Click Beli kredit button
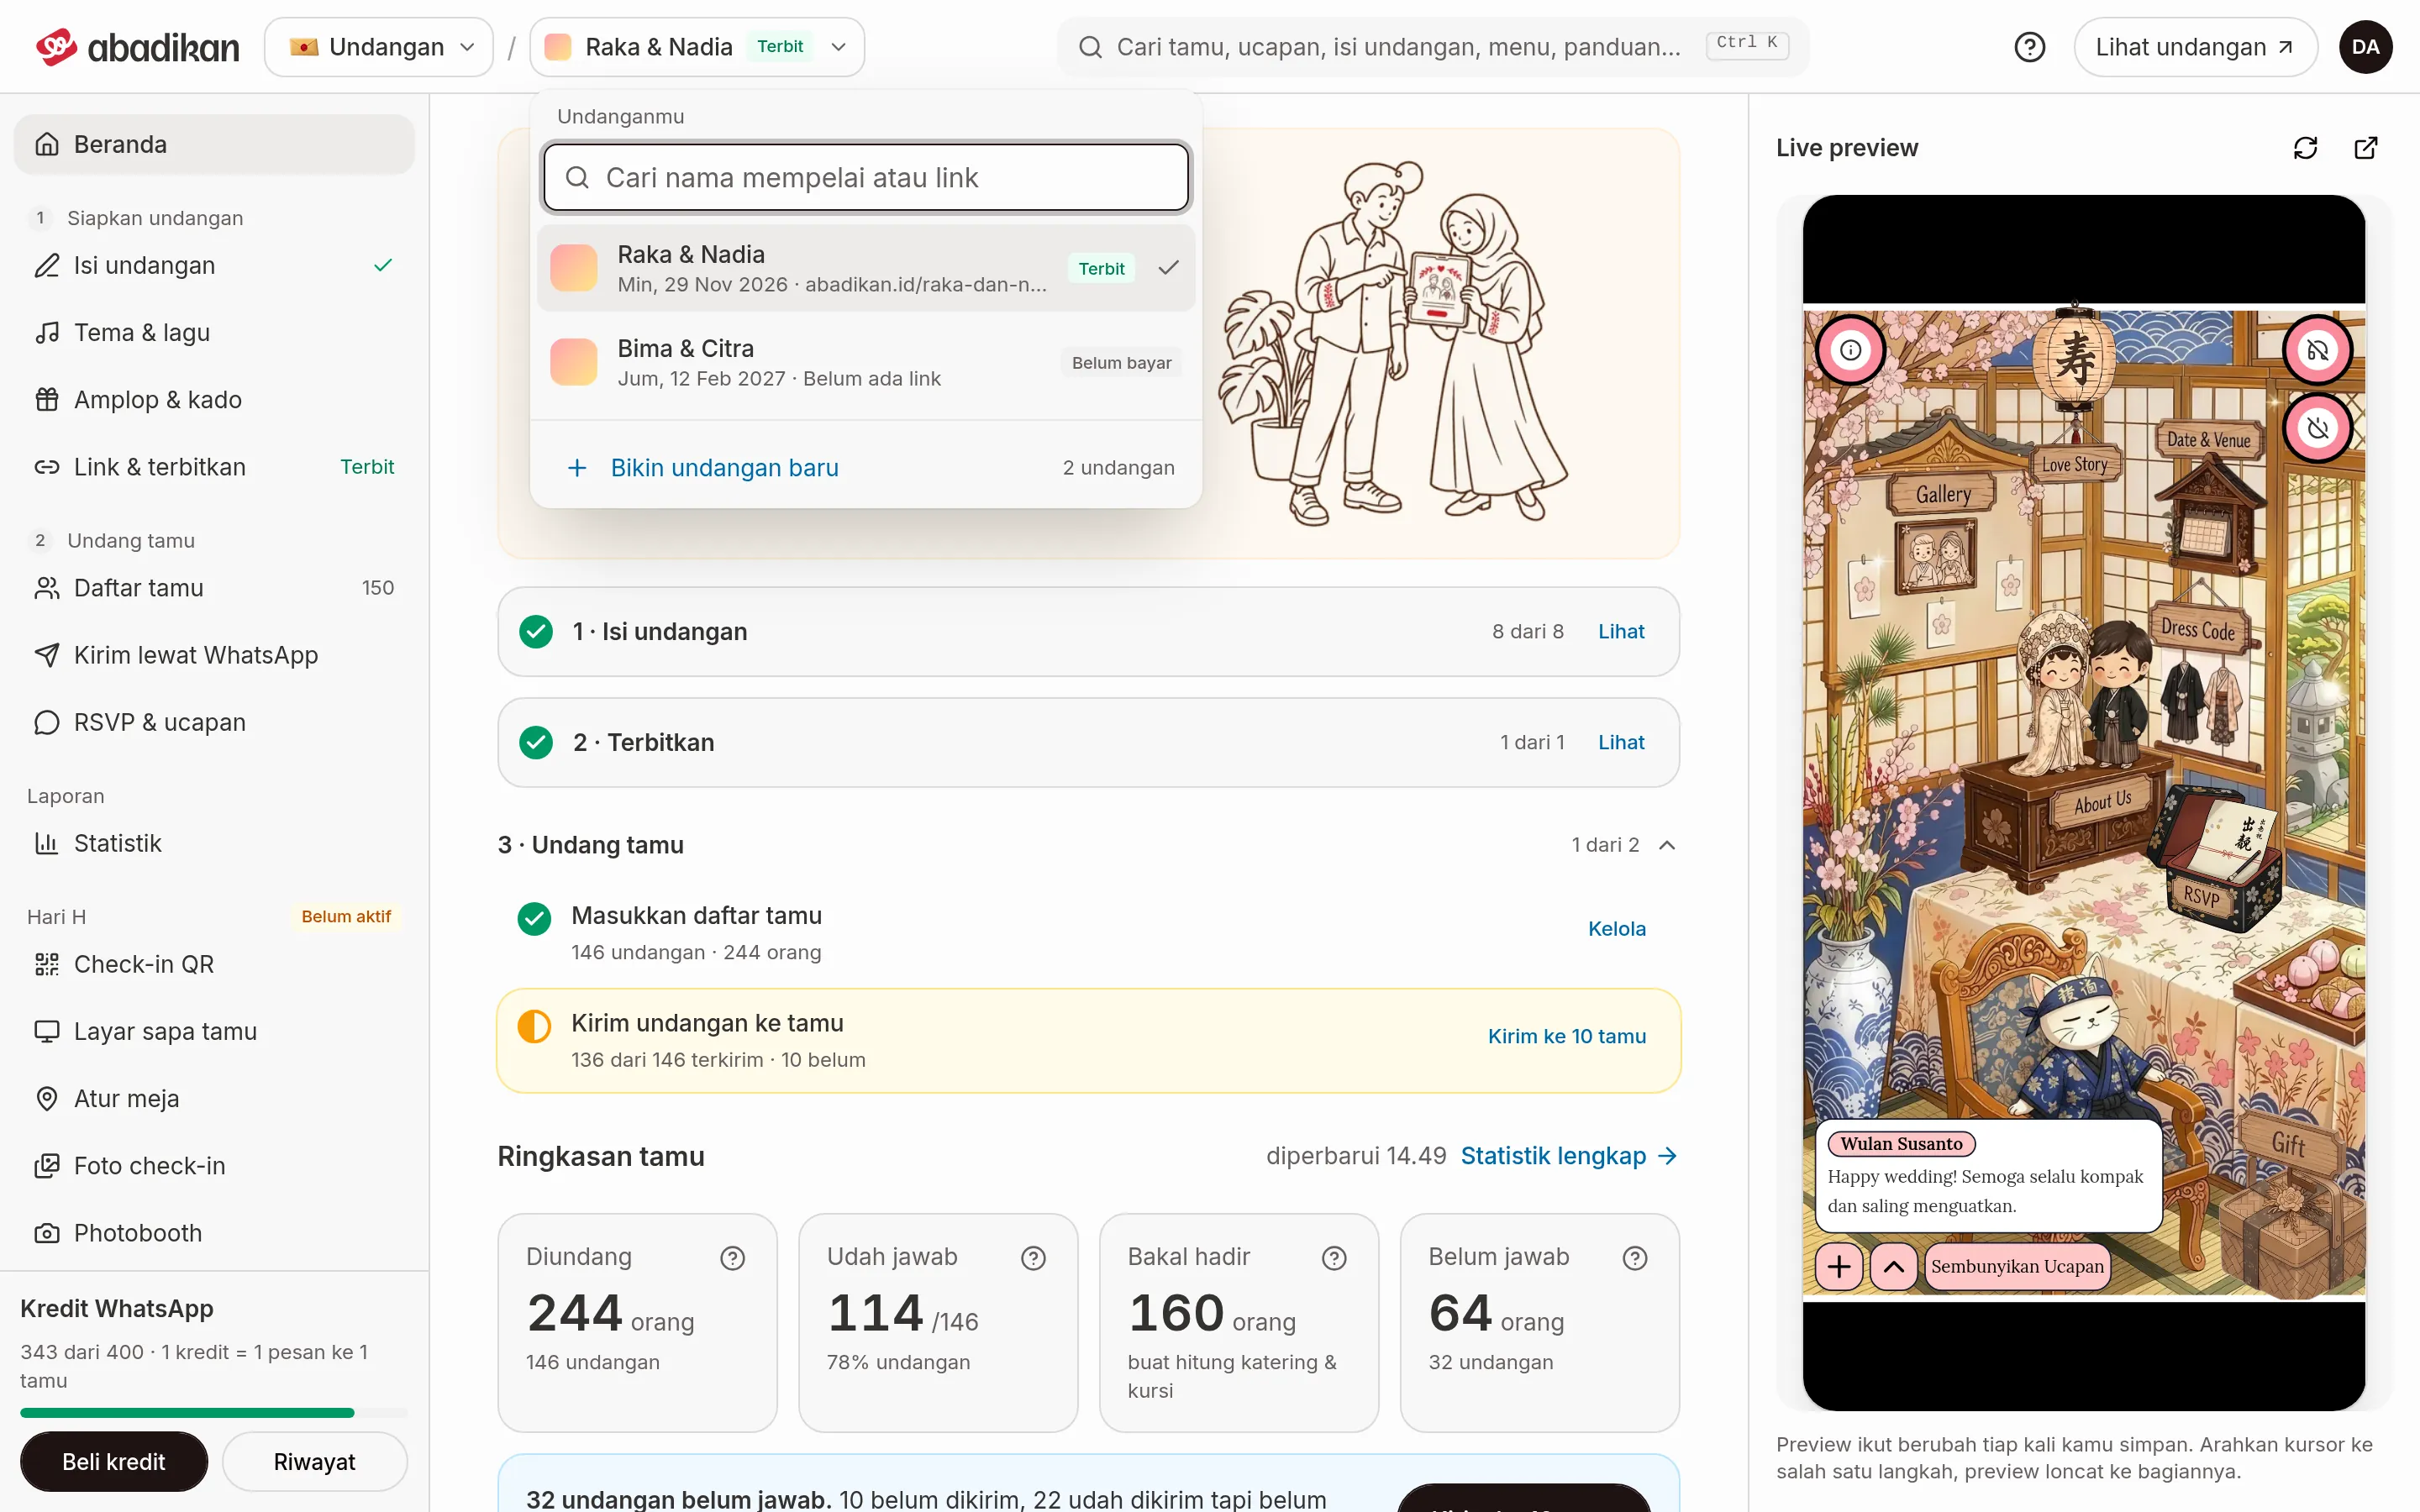The width and height of the screenshot is (2420, 1512). coord(114,1462)
